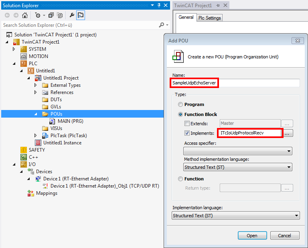Click Cancel button in Add POU dialog

point(285,236)
